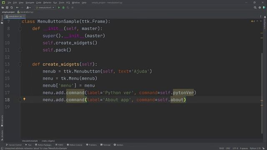
Task: Click the JetBrains Toolbox icon at top right
Action: pyautogui.click(x=264, y=7)
